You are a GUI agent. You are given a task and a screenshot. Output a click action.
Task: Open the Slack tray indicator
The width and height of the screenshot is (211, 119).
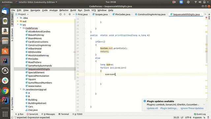click(x=188, y=2)
